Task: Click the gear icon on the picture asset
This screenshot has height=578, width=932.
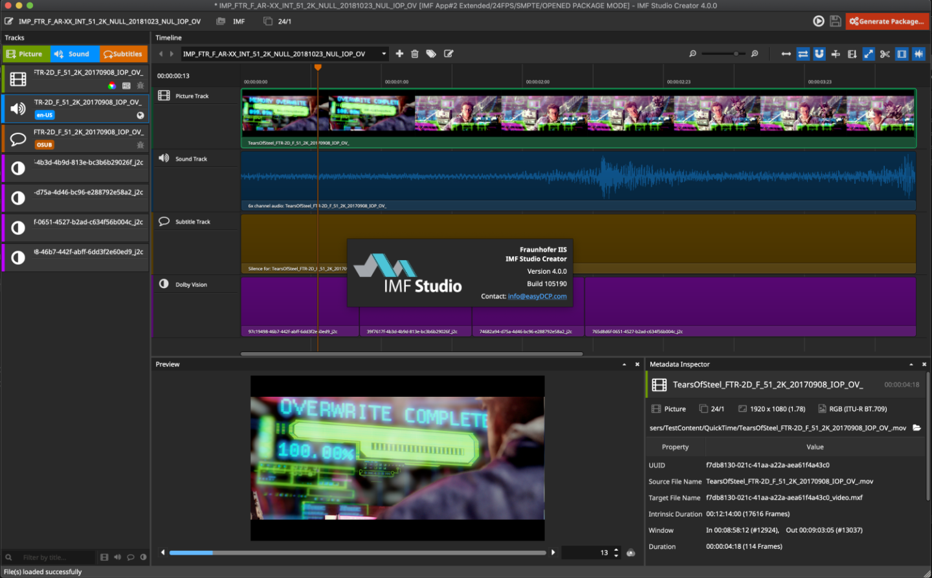Action: 140,85
